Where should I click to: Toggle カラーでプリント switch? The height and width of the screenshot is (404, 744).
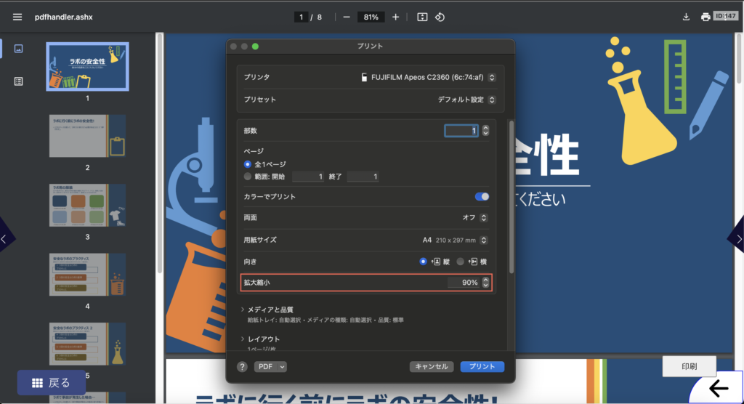482,196
